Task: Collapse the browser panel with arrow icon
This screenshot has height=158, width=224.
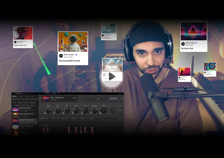Action: pos(40,99)
